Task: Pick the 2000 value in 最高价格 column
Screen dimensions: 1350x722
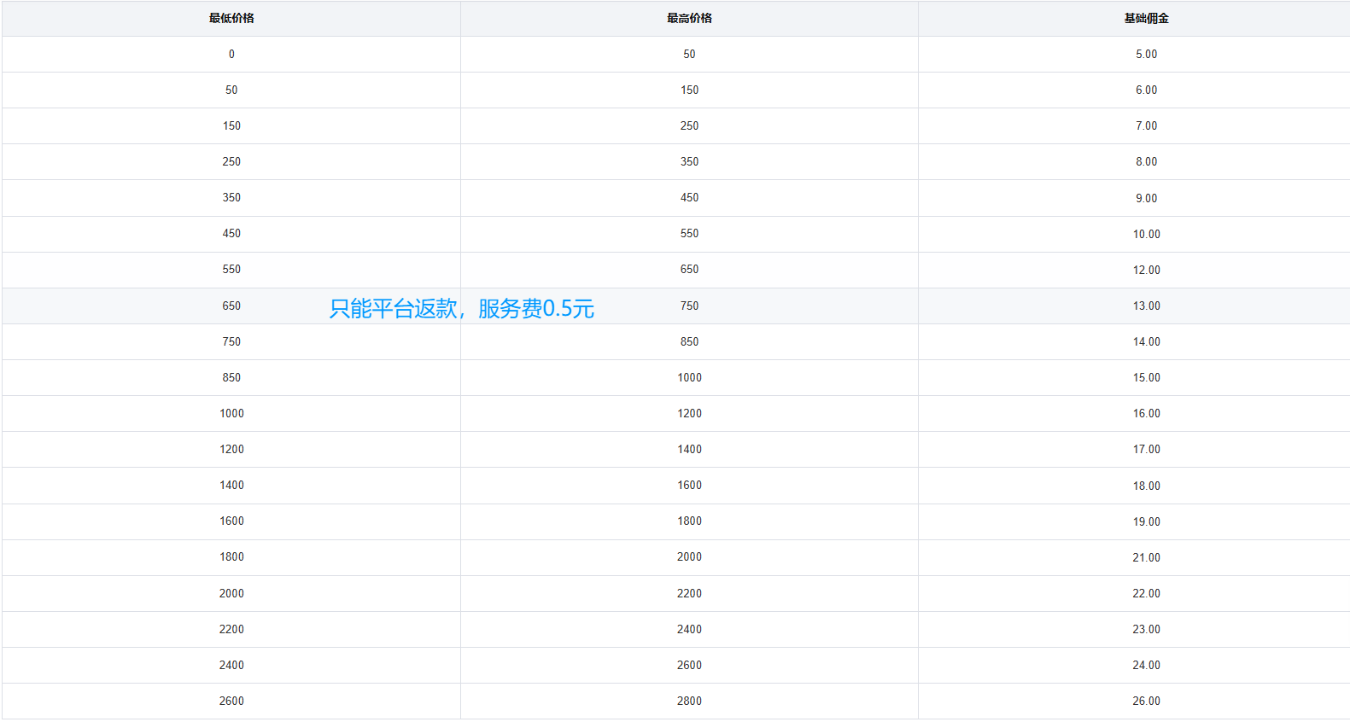Action: pos(689,557)
